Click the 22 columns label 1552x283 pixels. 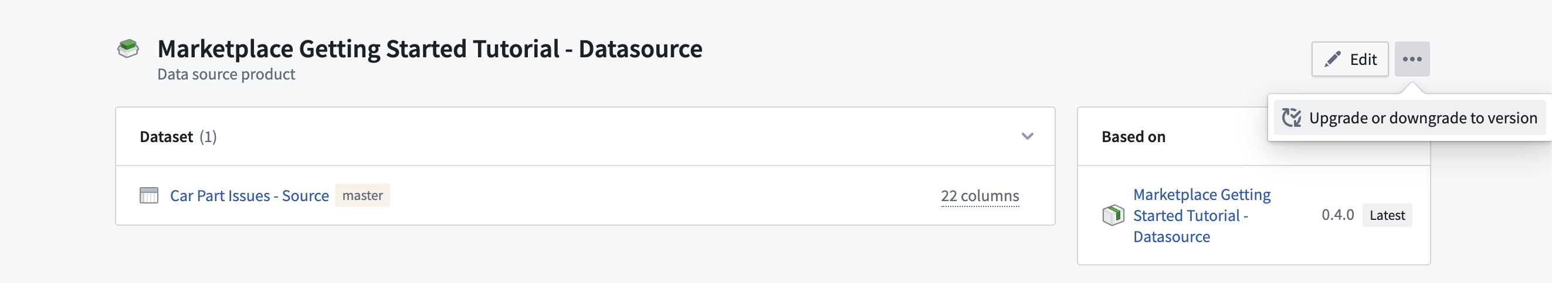click(980, 196)
